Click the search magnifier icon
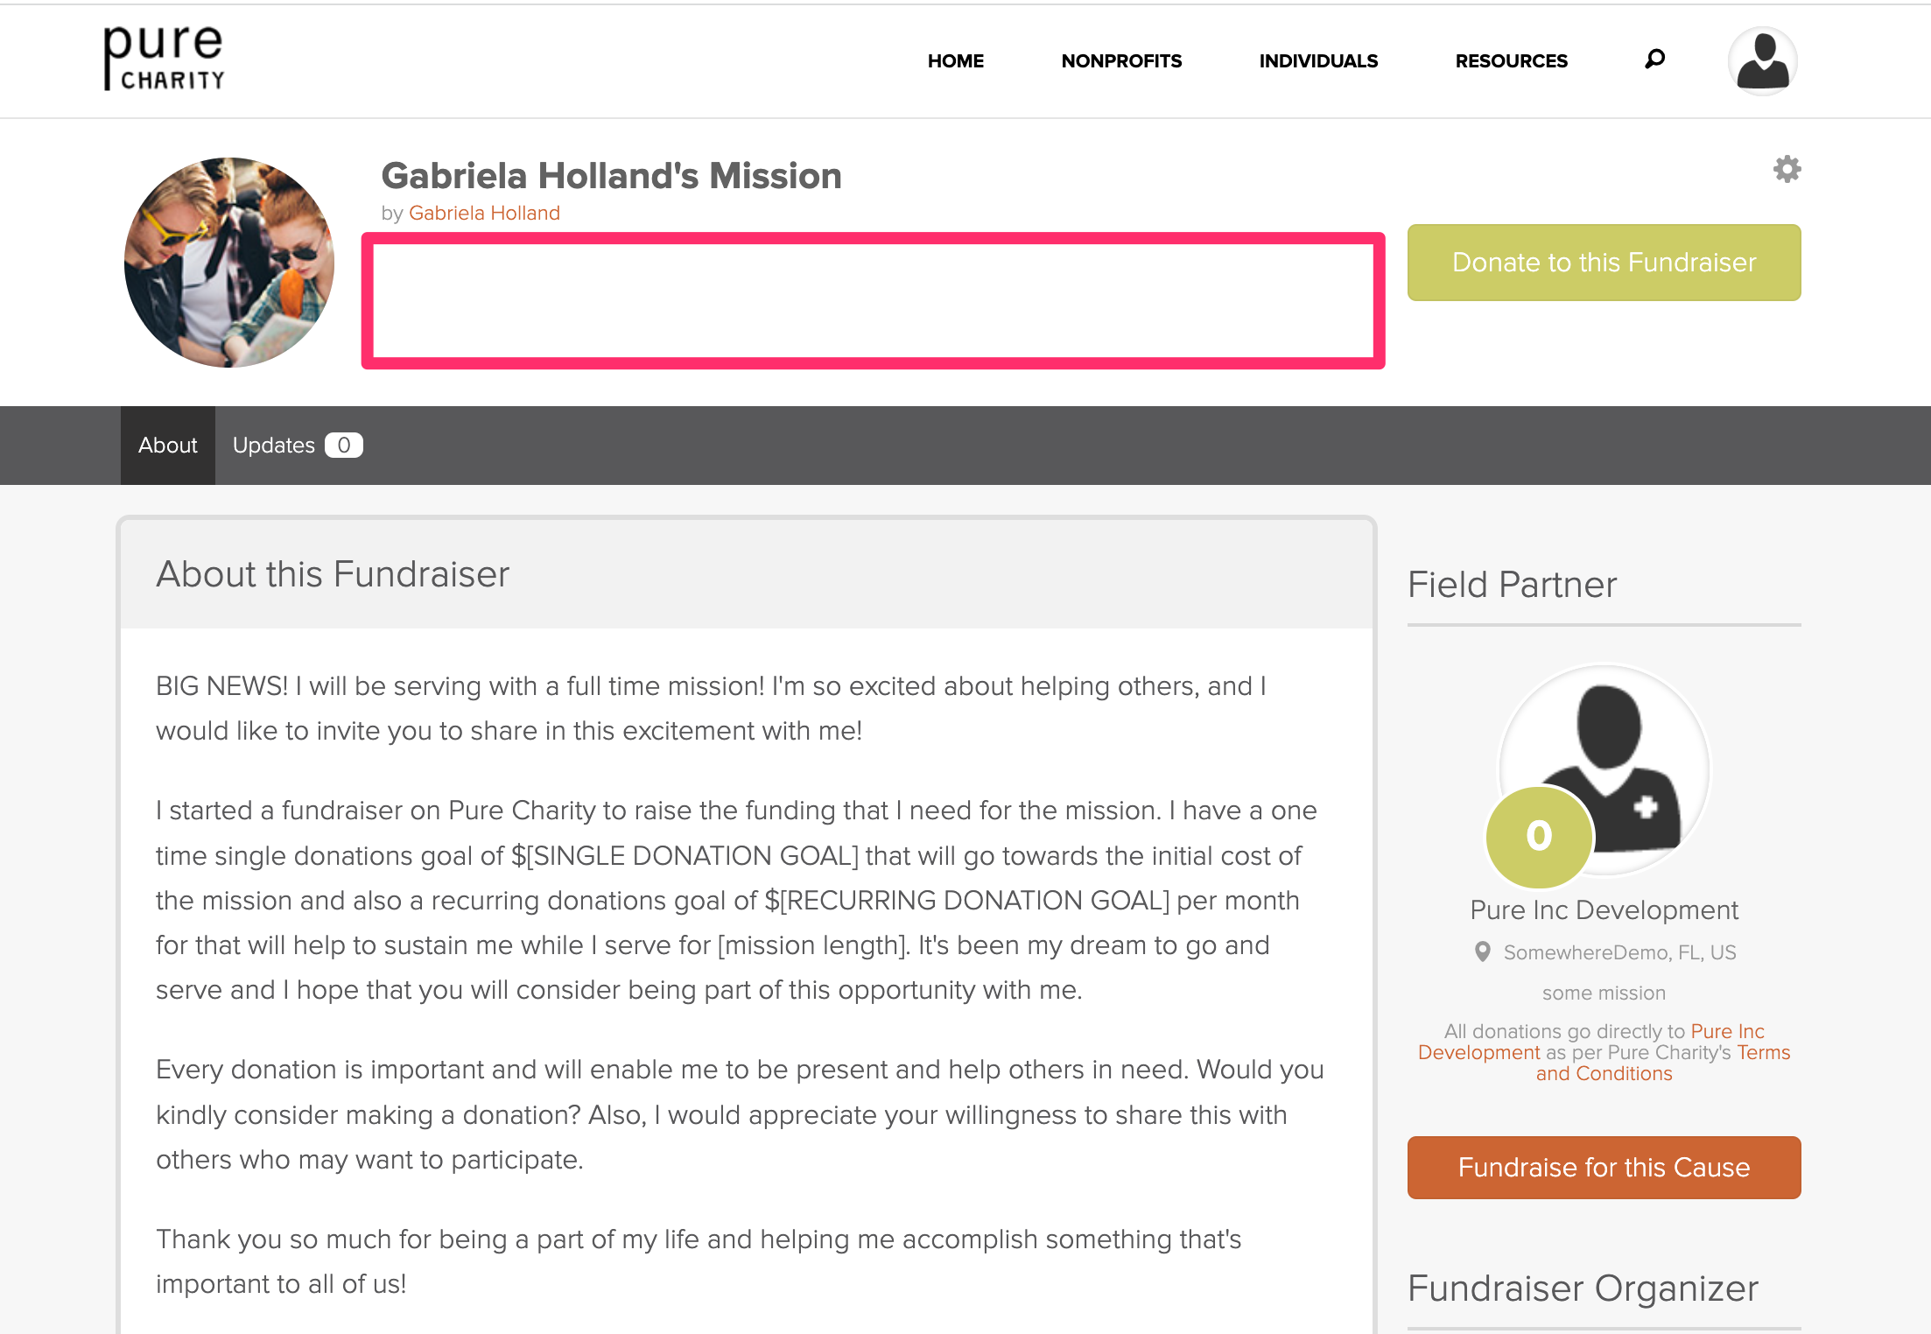The height and width of the screenshot is (1334, 1931). click(1654, 60)
